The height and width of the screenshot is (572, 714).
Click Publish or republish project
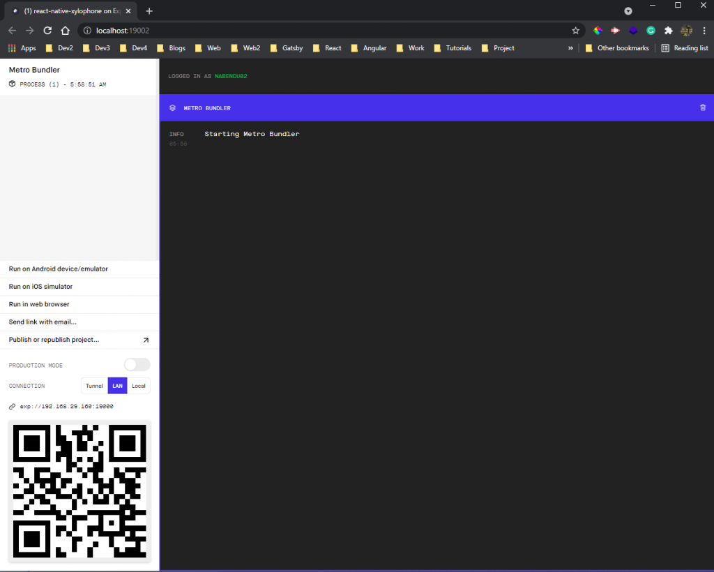pos(79,340)
